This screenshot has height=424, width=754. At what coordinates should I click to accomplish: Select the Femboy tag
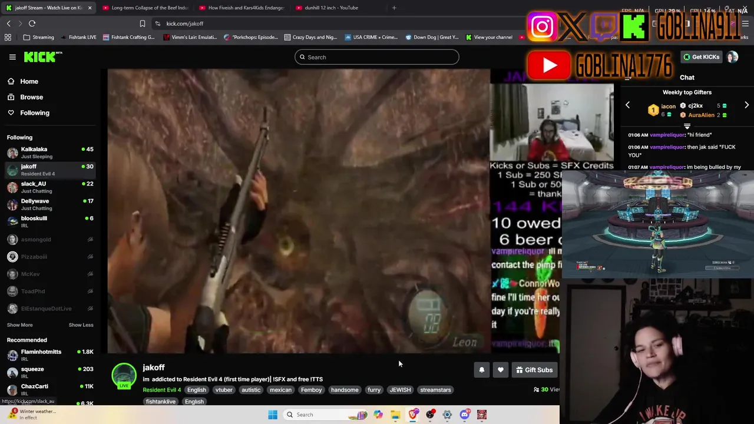pyautogui.click(x=312, y=390)
